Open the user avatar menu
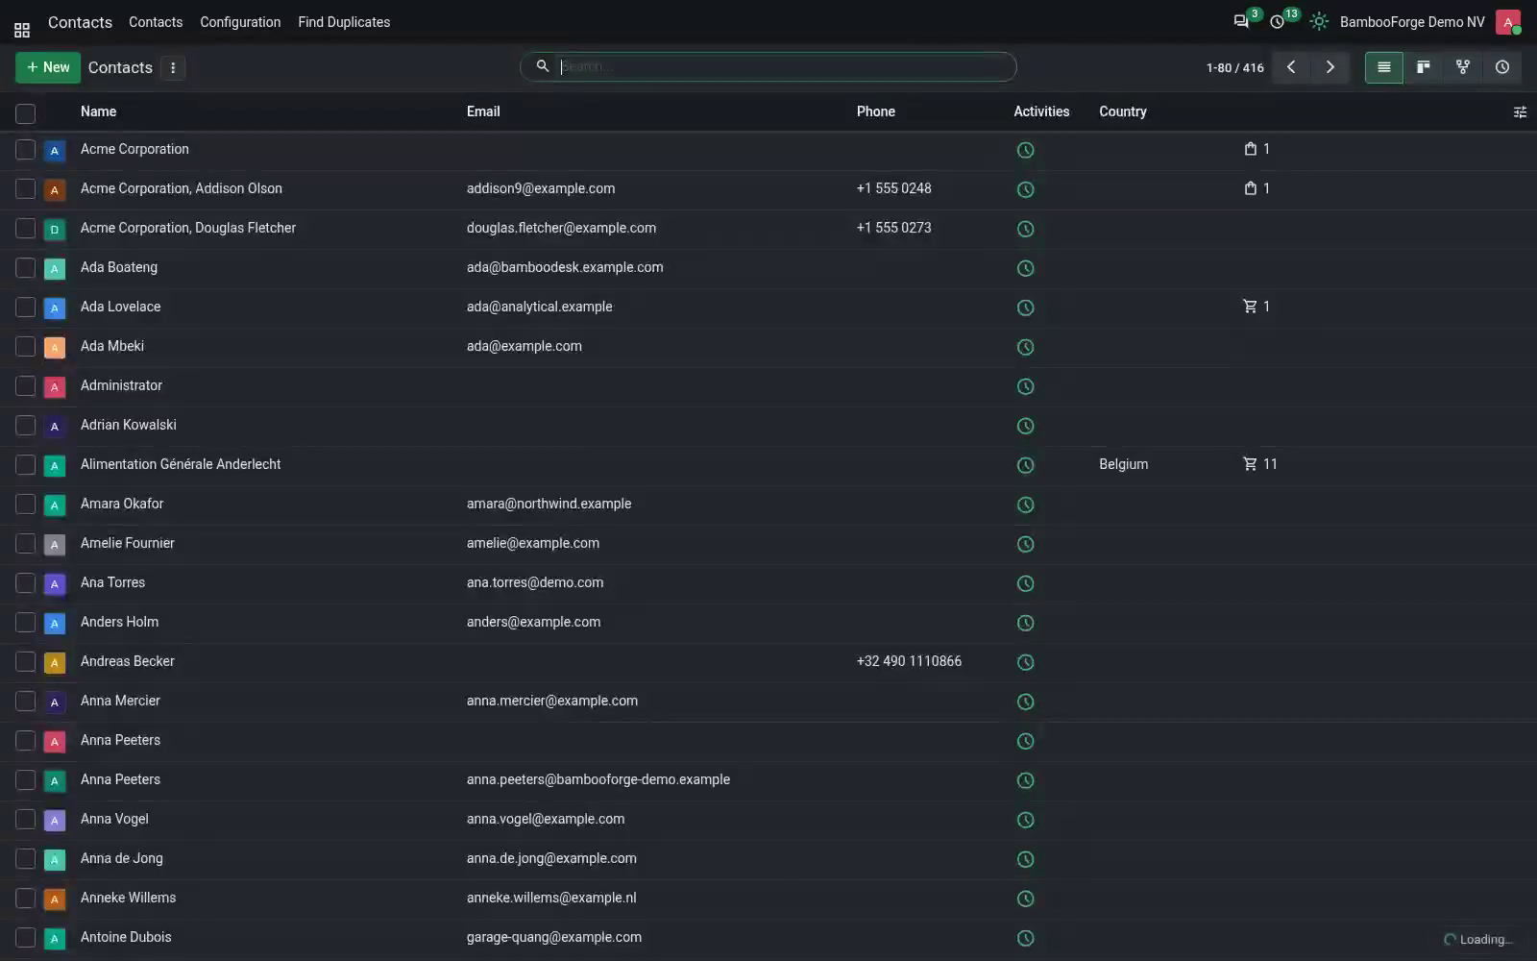 click(x=1508, y=22)
